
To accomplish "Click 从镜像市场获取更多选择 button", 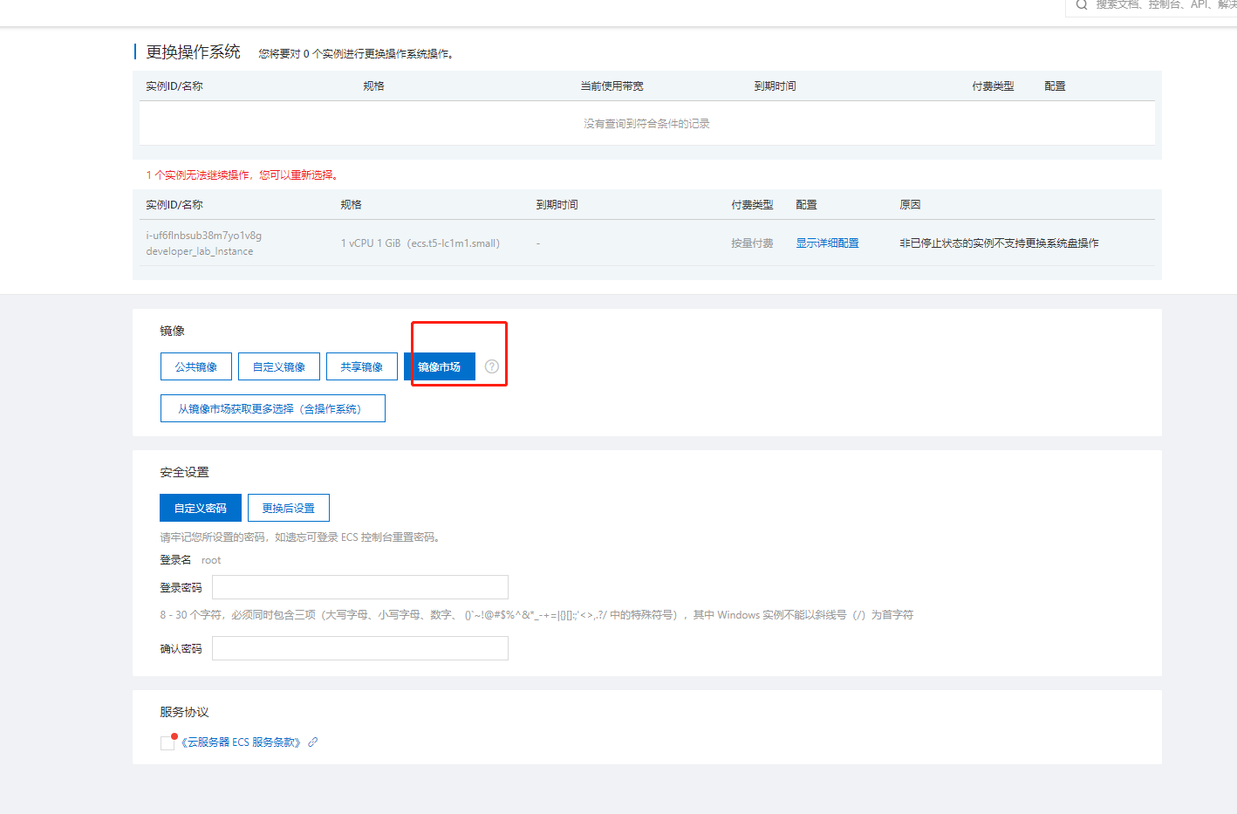I will pos(272,408).
